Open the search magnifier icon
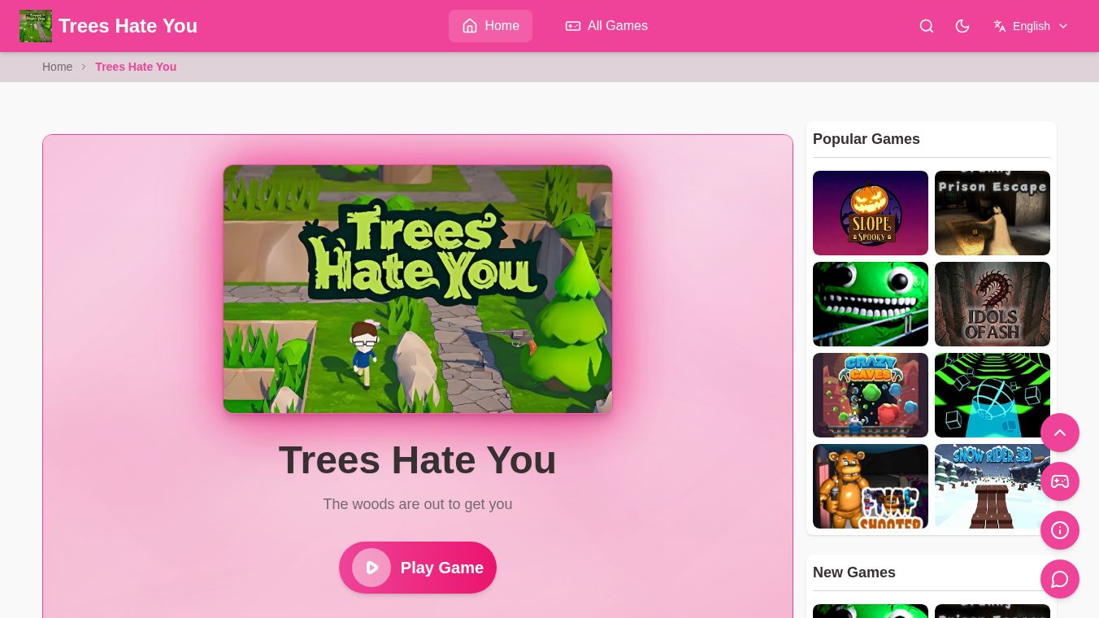The image size is (1099, 618). pos(927,26)
